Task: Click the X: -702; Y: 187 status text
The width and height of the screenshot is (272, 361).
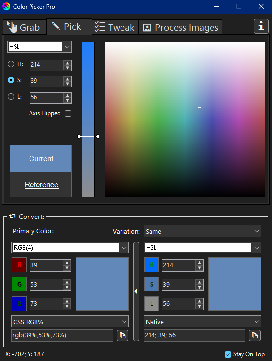Action: coord(25,354)
